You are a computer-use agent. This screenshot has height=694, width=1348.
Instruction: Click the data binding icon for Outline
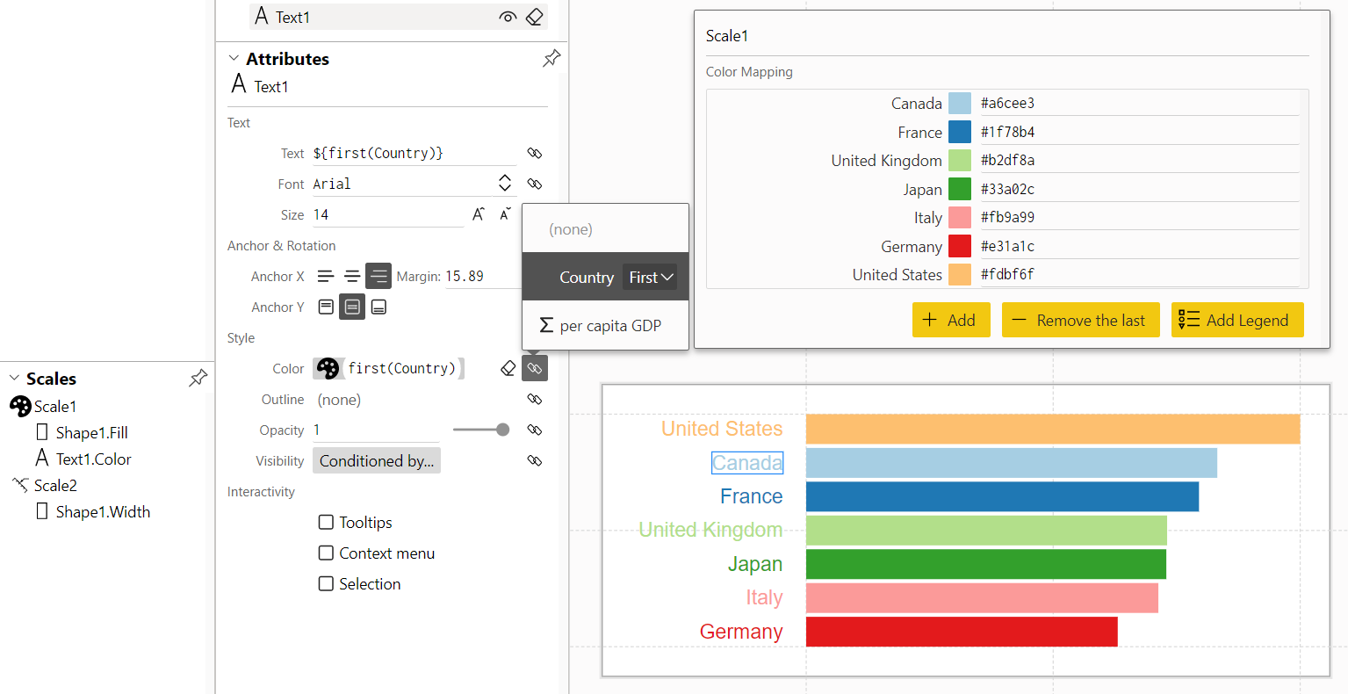point(535,399)
